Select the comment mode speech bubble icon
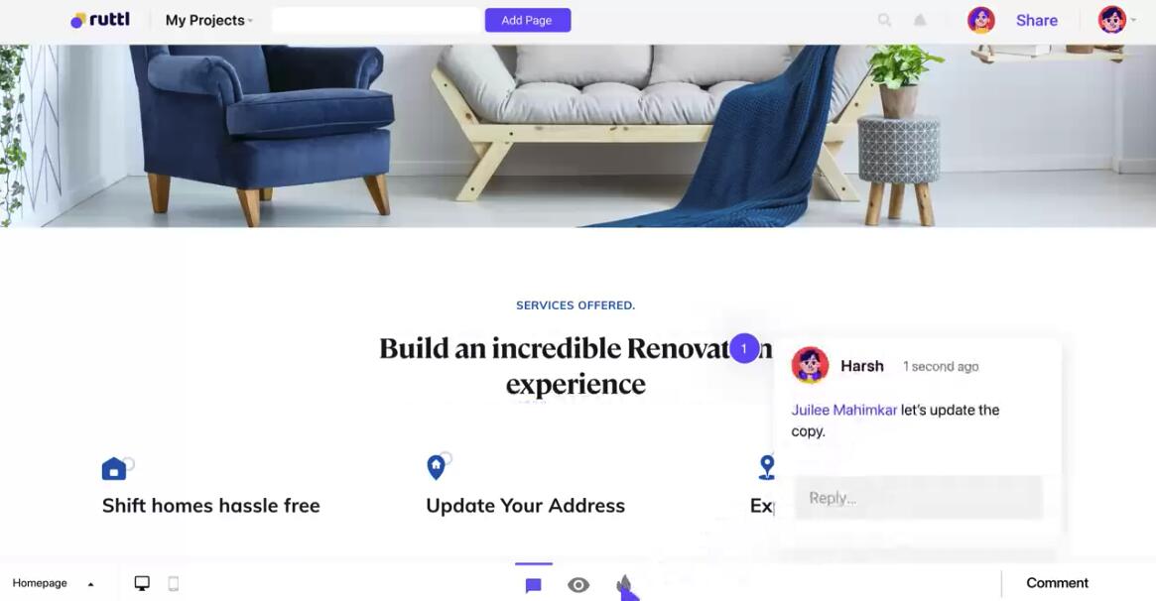 534,585
